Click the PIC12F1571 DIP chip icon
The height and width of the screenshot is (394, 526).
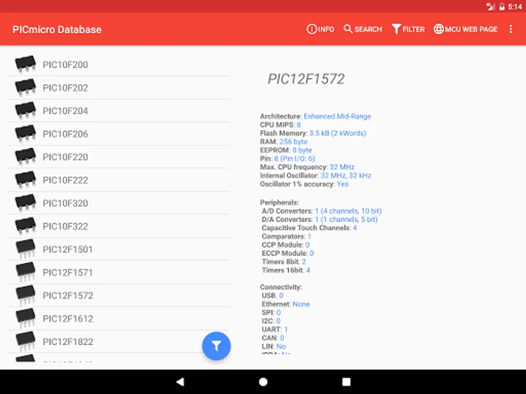coord(25,272)
